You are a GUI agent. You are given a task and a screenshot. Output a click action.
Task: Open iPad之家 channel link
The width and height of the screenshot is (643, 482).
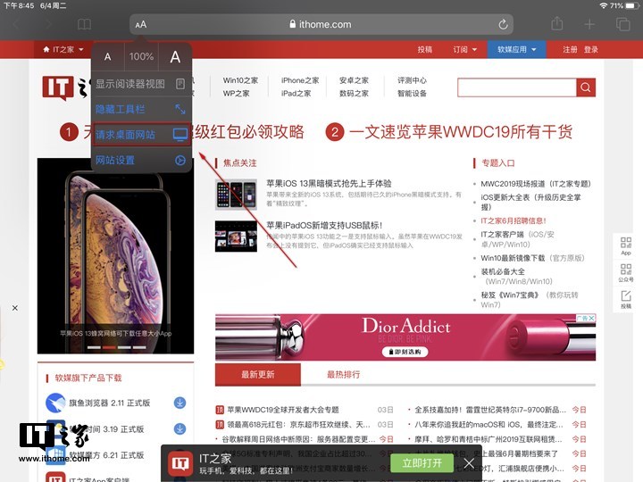click(296, 94)
